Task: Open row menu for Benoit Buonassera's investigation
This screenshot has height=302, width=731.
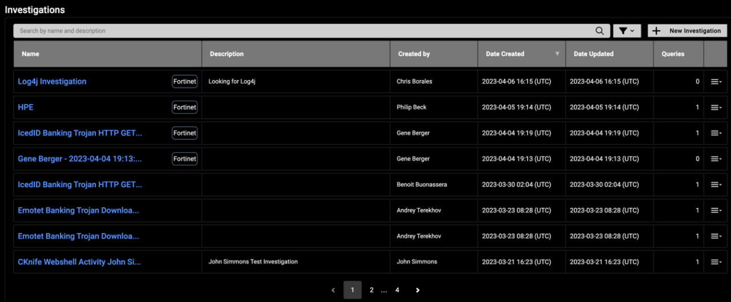Action: pos(716,185)
